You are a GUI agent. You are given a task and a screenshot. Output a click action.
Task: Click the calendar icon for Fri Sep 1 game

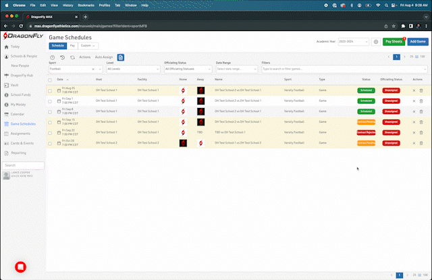click(59, 101)
